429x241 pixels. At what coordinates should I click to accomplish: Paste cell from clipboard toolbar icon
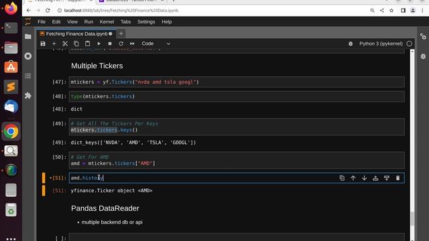[87, 44]
